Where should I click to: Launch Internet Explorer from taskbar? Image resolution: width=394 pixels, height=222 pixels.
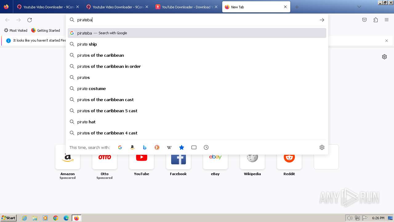coord(25,218)
